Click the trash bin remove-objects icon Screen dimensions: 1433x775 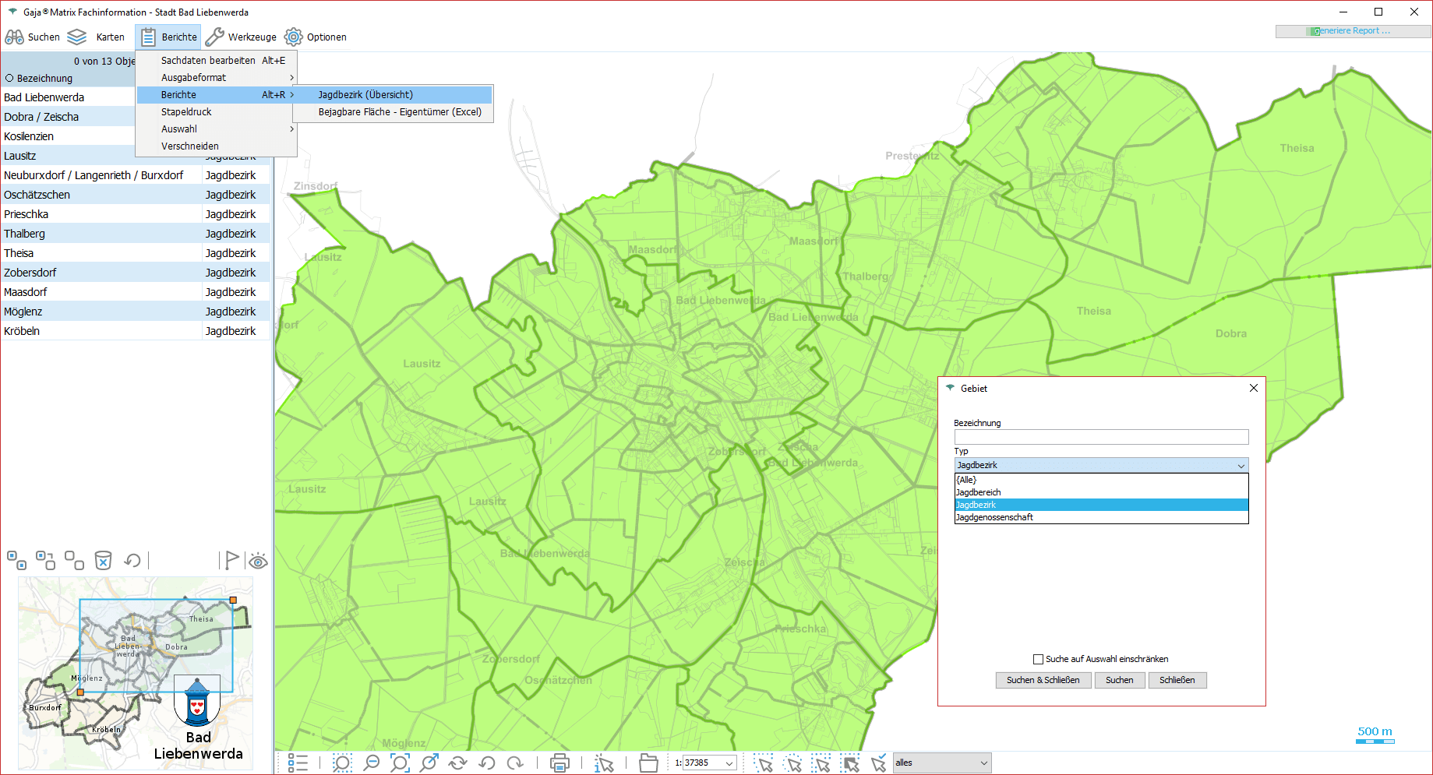tap(103, 561)
